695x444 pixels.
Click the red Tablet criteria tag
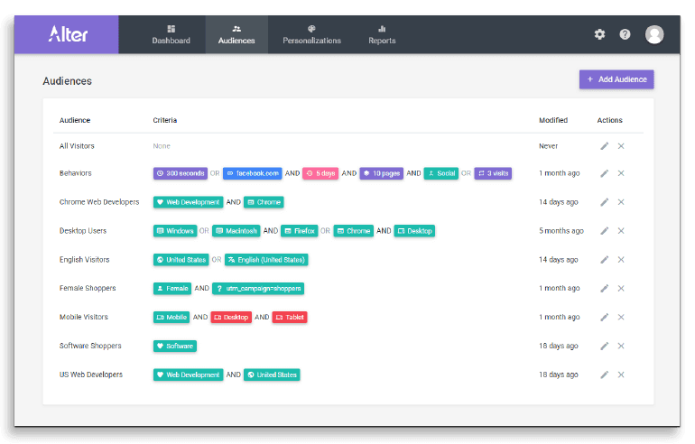click(290, 318)
